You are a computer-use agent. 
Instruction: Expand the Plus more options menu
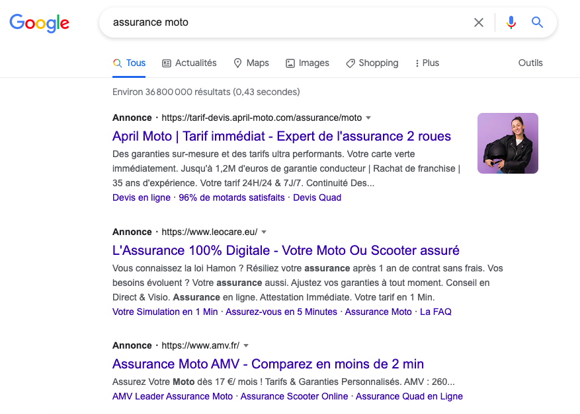(427, 63)
